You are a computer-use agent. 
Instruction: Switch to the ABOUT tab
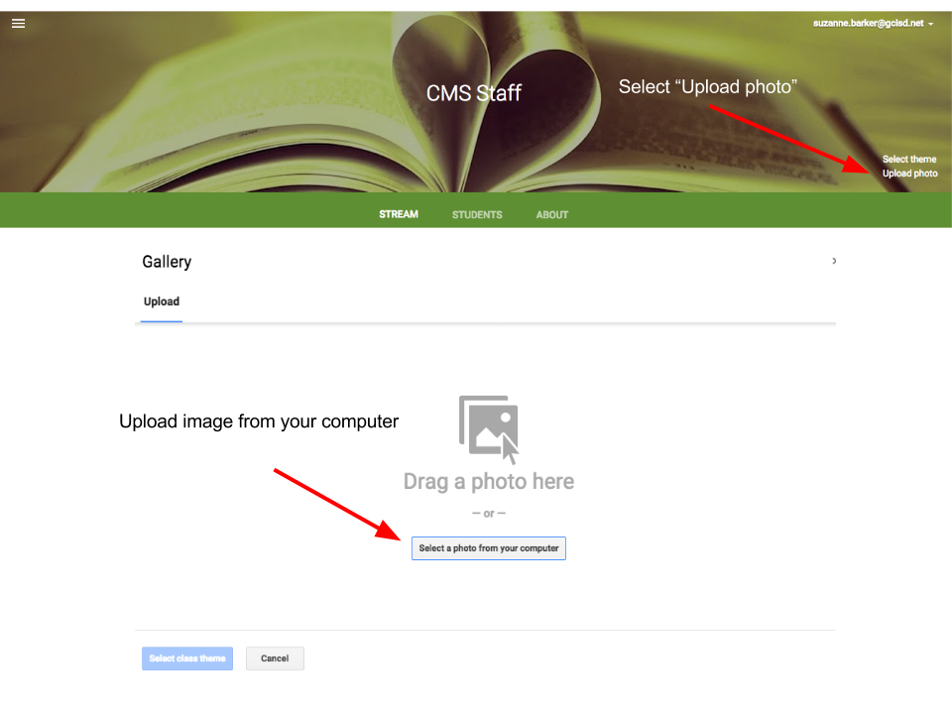[551, 214]
